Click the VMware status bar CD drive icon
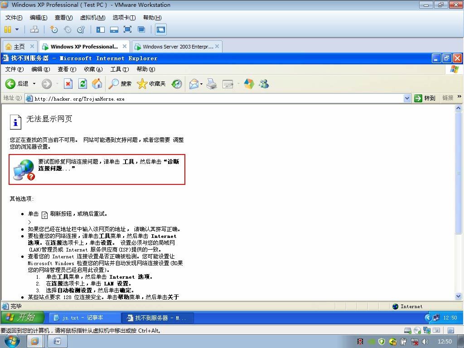464x348 pixels. [x=417, y=330]
